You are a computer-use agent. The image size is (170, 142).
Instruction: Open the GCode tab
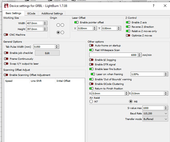pos(31,13)
